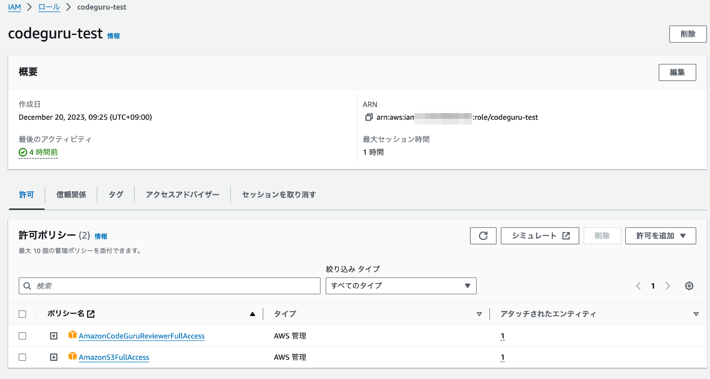Screen dimensions: 710x379
Task: Click the 編集 button in summary
Action: 678,72
